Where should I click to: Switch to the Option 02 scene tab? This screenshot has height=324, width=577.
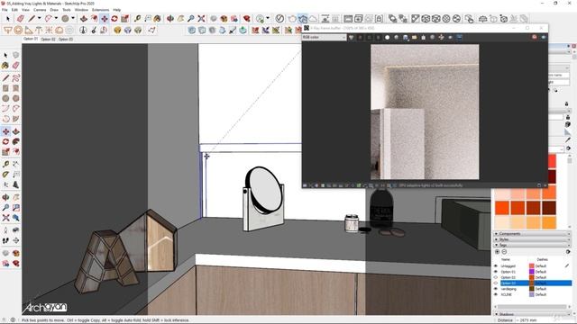pyautogui.click(x=48, y=39)
